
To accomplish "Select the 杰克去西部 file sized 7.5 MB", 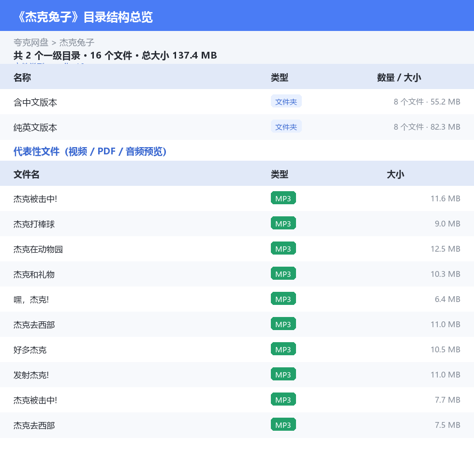I will pos(34,425).
